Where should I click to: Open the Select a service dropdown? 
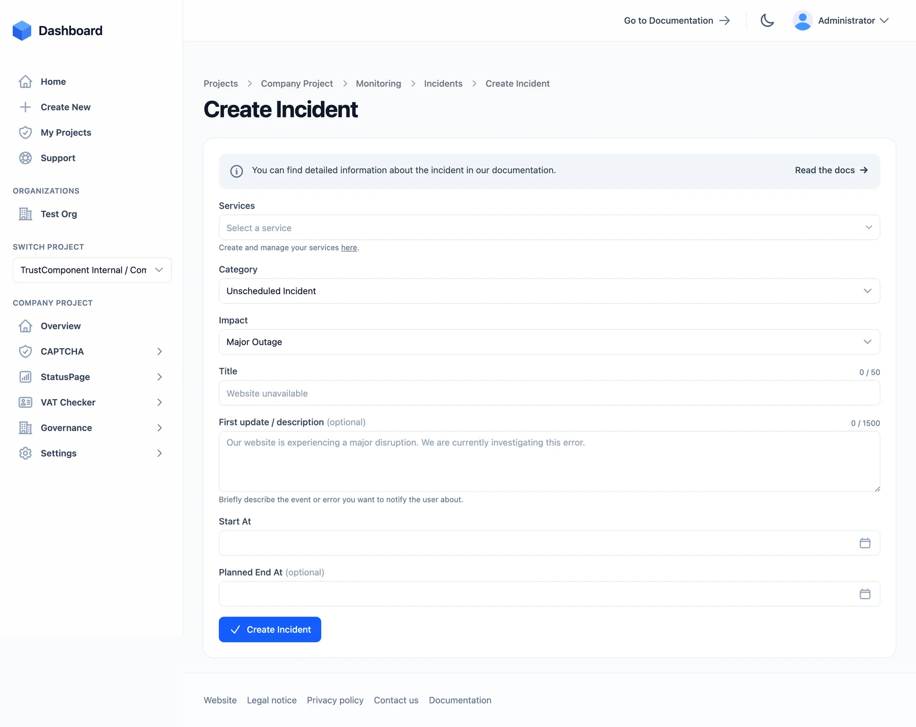tap(549, 228)
